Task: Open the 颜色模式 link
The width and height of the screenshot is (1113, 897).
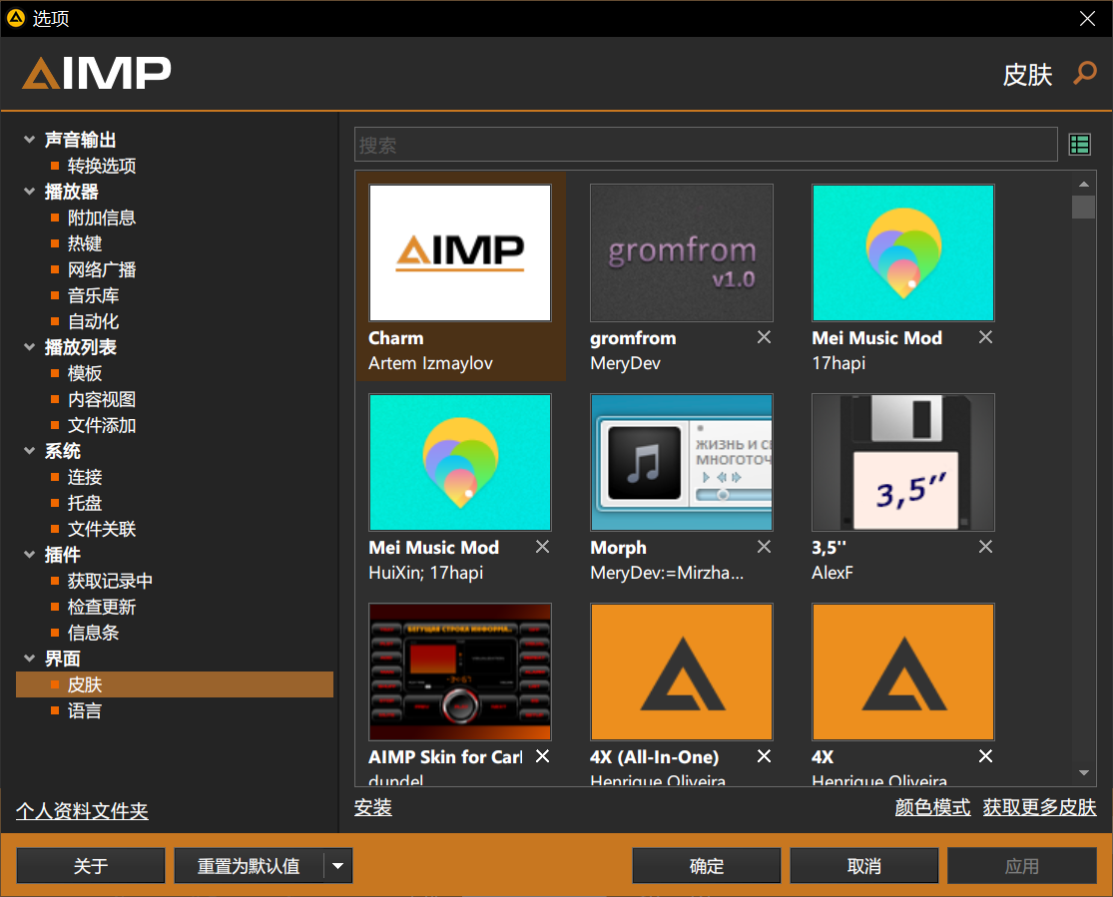Action: pyautogui.click(x=932, y=807)
